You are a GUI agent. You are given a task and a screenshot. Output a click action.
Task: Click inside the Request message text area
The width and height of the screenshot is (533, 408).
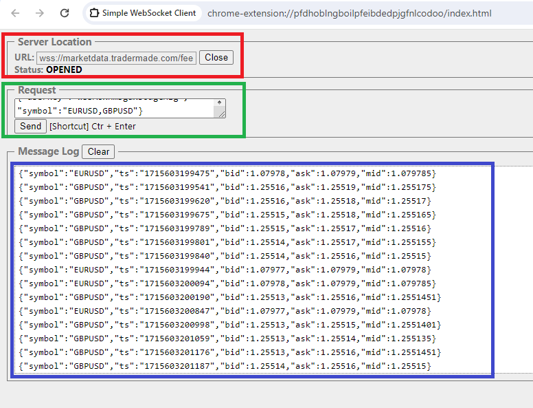115,108
